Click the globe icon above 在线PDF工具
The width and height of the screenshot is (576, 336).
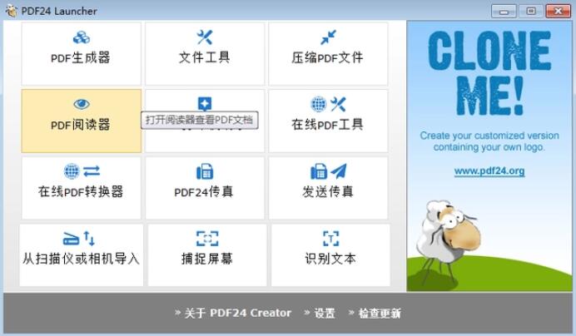pos(319,104)
